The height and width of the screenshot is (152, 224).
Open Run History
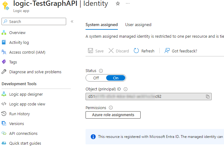click(20, 114)
